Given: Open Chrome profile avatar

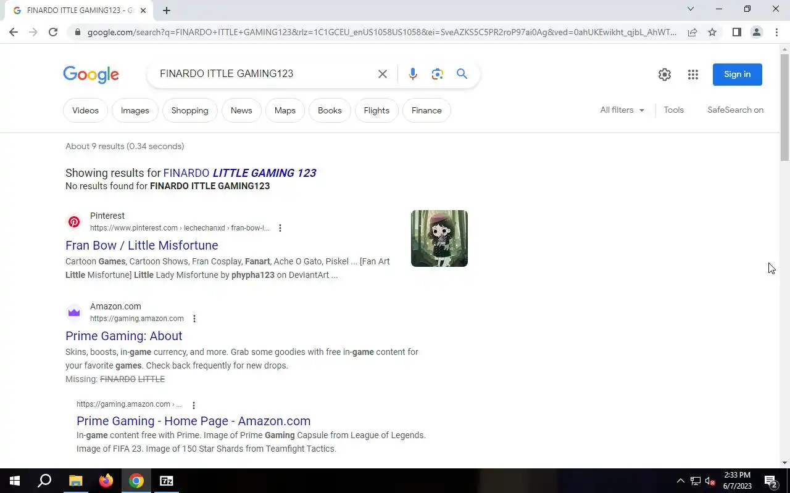Looking at the screenshot, I should (756, 32).
